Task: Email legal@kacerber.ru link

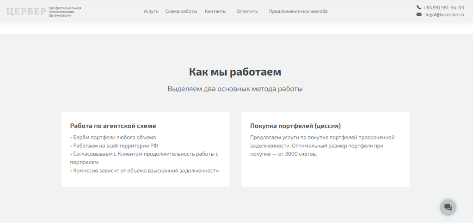Action: pos(445,14)
